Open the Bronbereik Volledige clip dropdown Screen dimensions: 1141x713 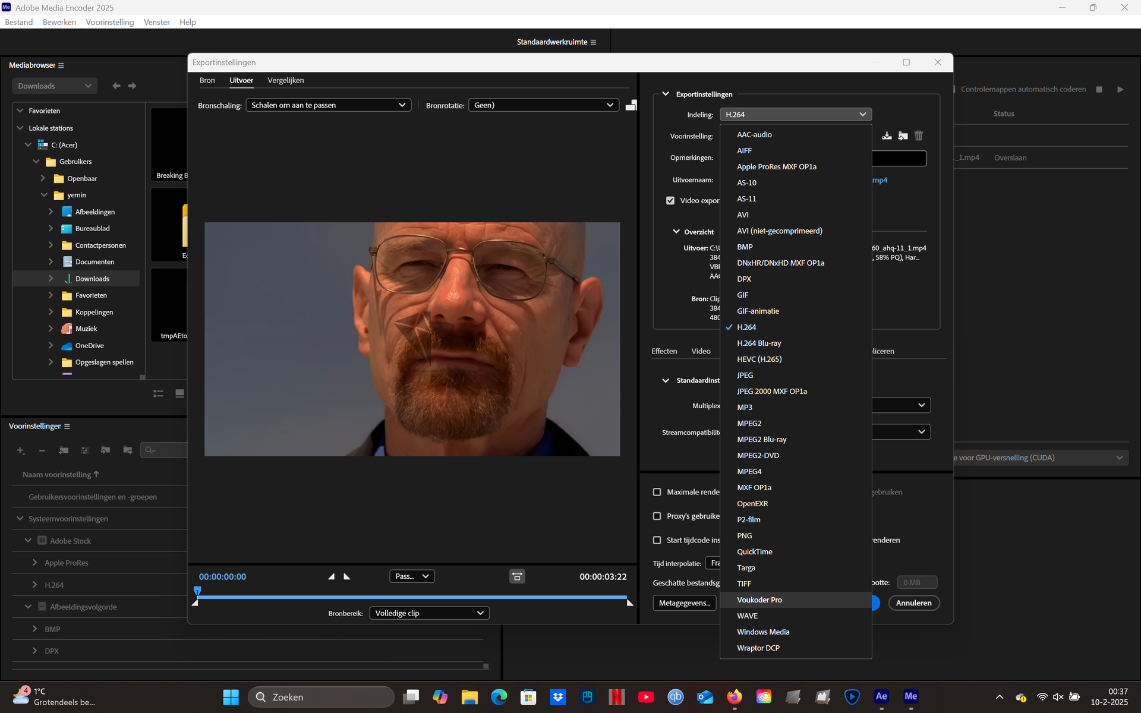click(x=429, y=613)
